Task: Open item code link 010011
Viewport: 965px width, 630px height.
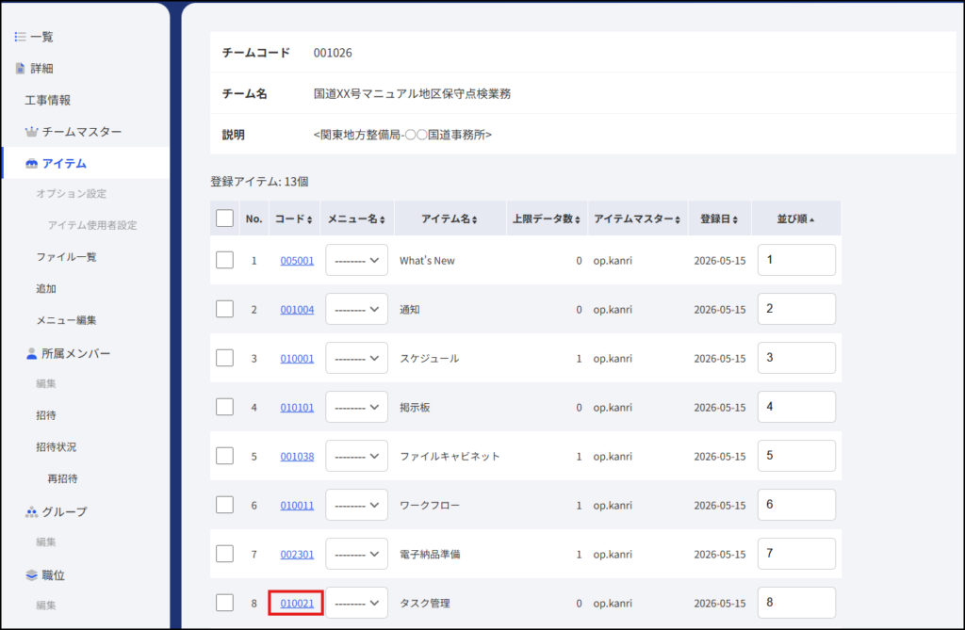Action: 297,506
